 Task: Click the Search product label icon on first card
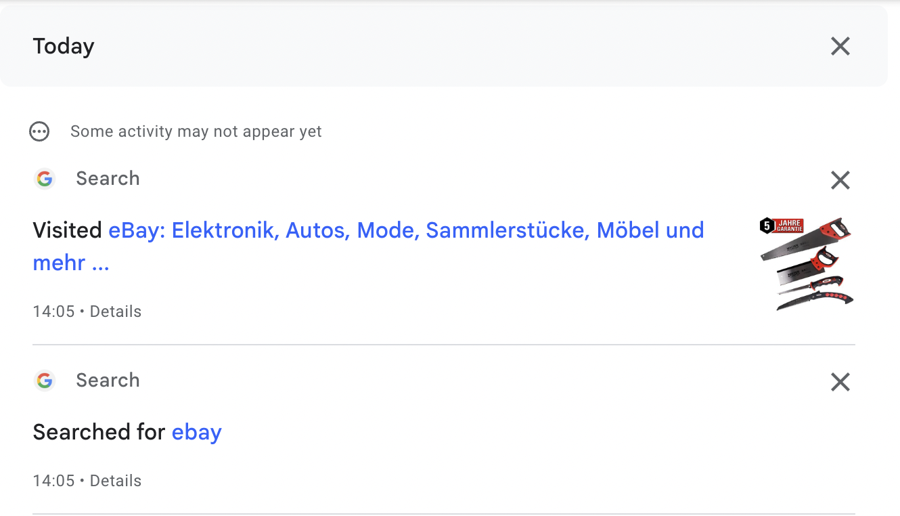[44, 179]
